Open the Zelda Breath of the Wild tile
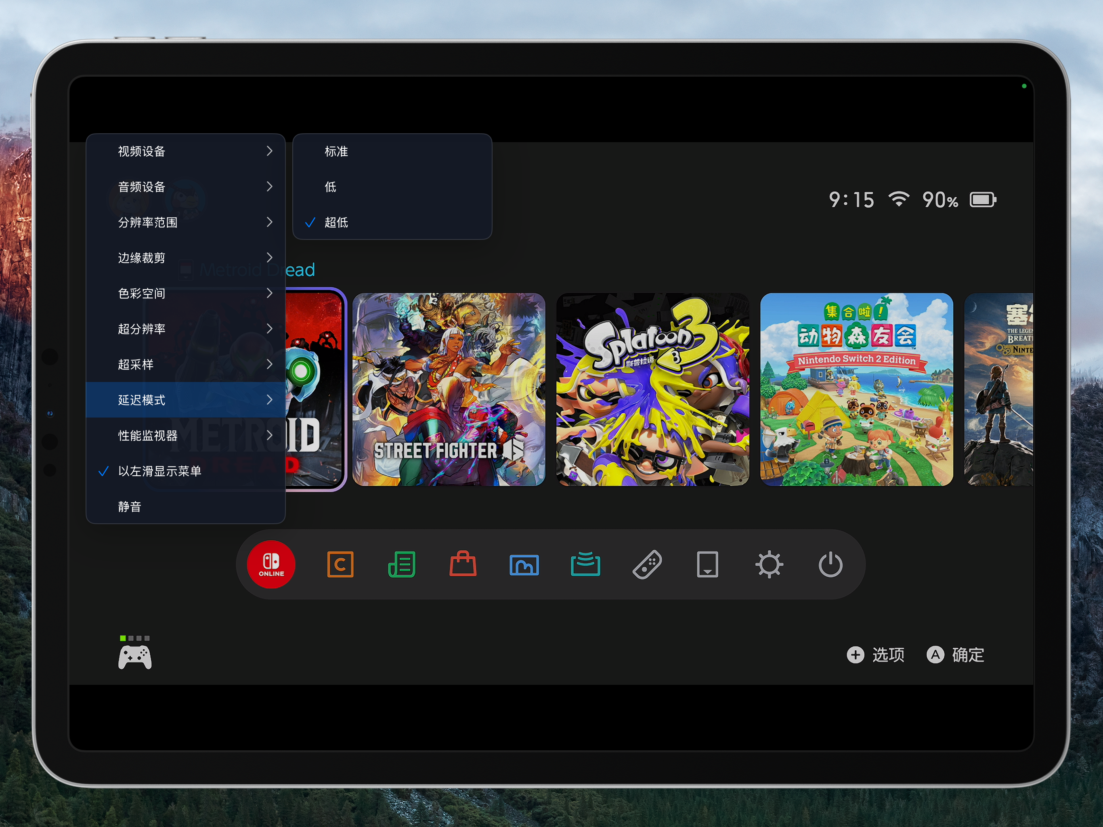This screenshot has height=827, width=1103. [x=999, y=389]
